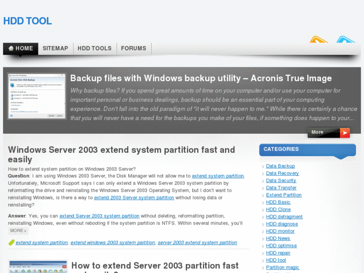The width and height of the screenshot is (364, 273).
Task: Open 'server 2003 extend system partition' tag
Action: point(197,242)
